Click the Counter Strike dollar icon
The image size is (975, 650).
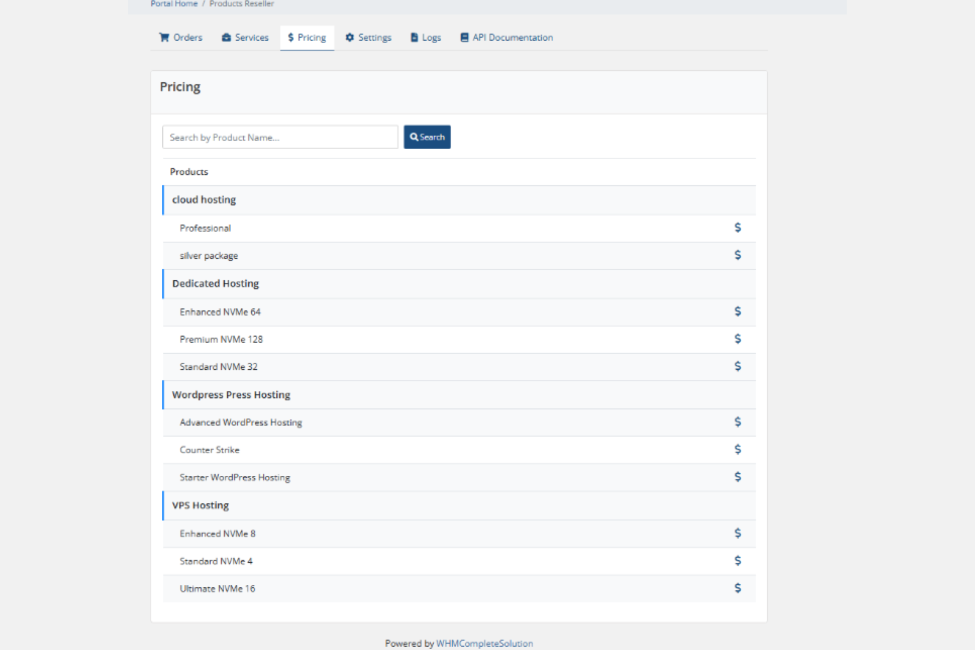coord(737,450)
